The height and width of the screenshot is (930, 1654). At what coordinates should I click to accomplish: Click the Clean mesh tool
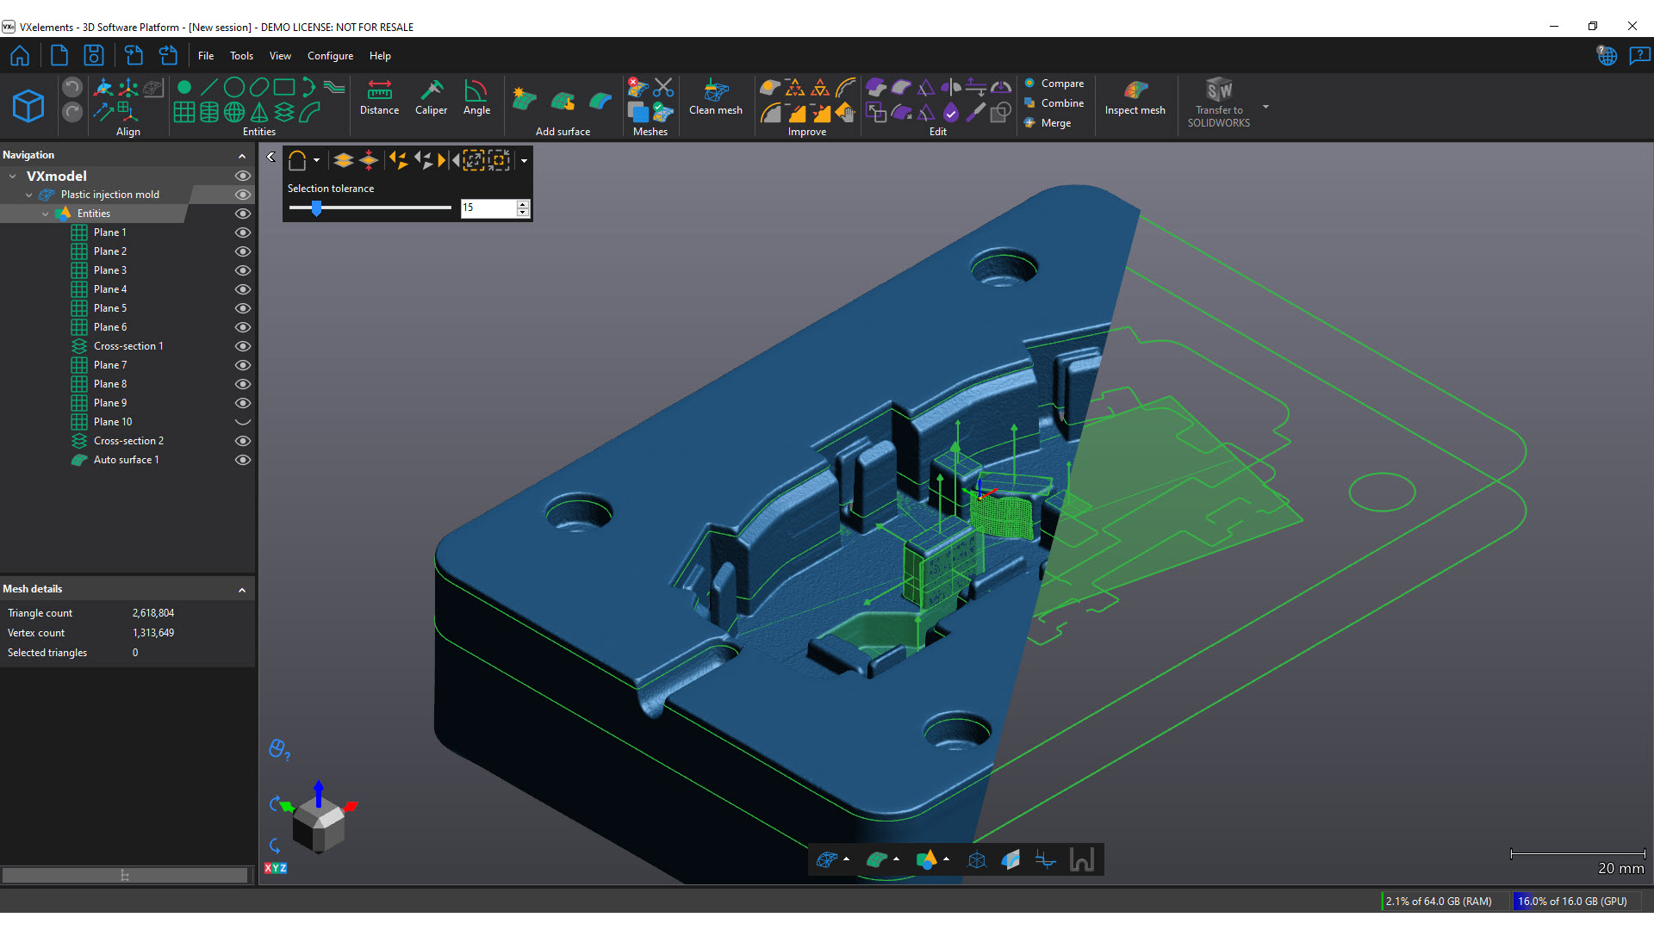[715, 97]
